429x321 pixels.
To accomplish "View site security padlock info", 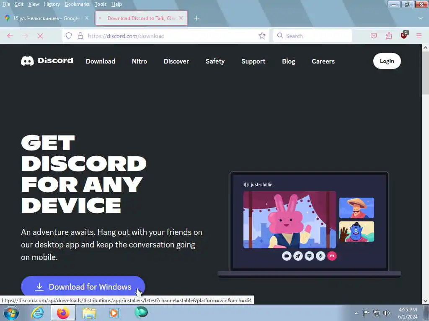I will coord(80,36).
